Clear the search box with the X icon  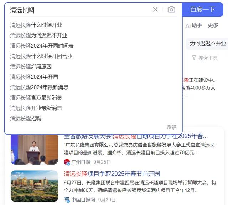155,10
